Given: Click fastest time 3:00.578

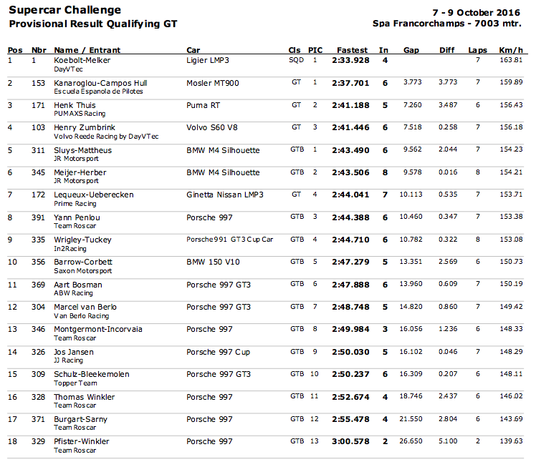Looking at the screenshot, I should pos(350,441).
